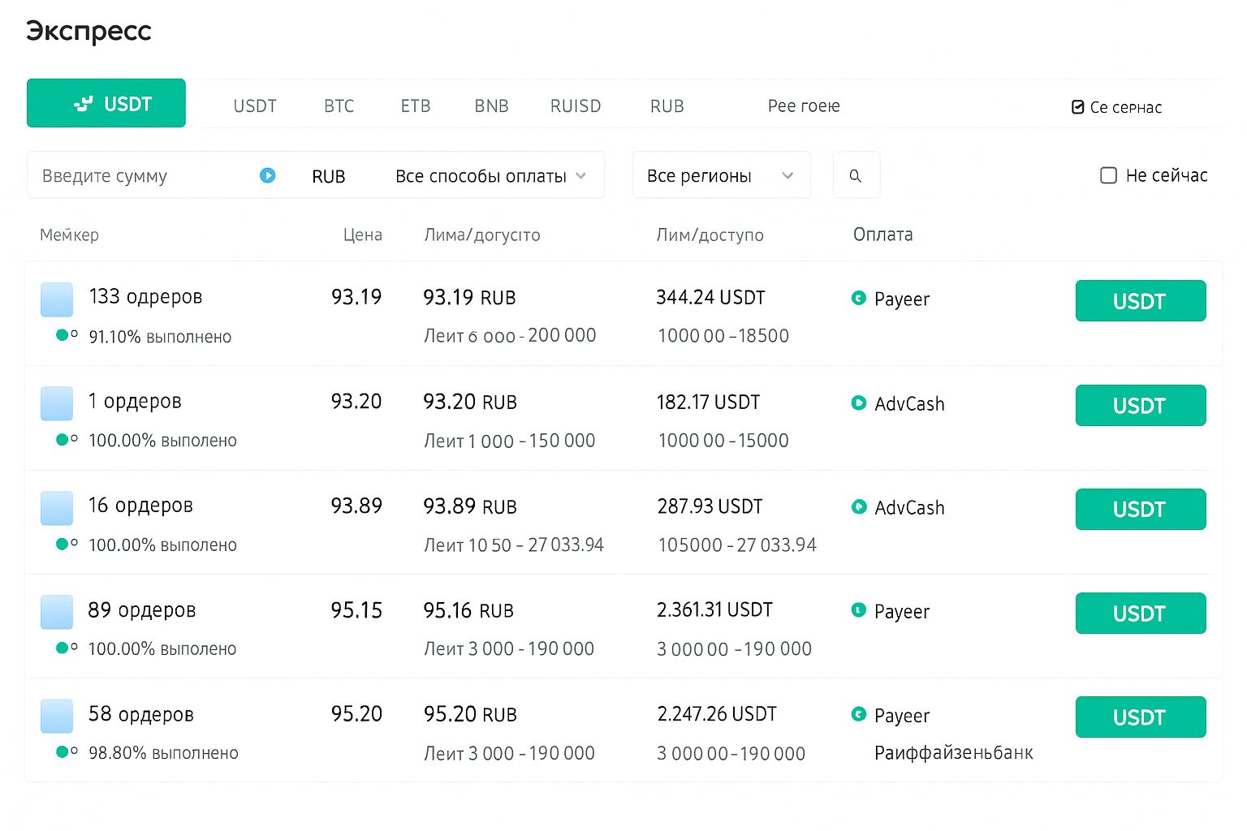Screen dimensions: 1247x831
Task: Select the RUISD tab
Action: (x=576, y=106)
